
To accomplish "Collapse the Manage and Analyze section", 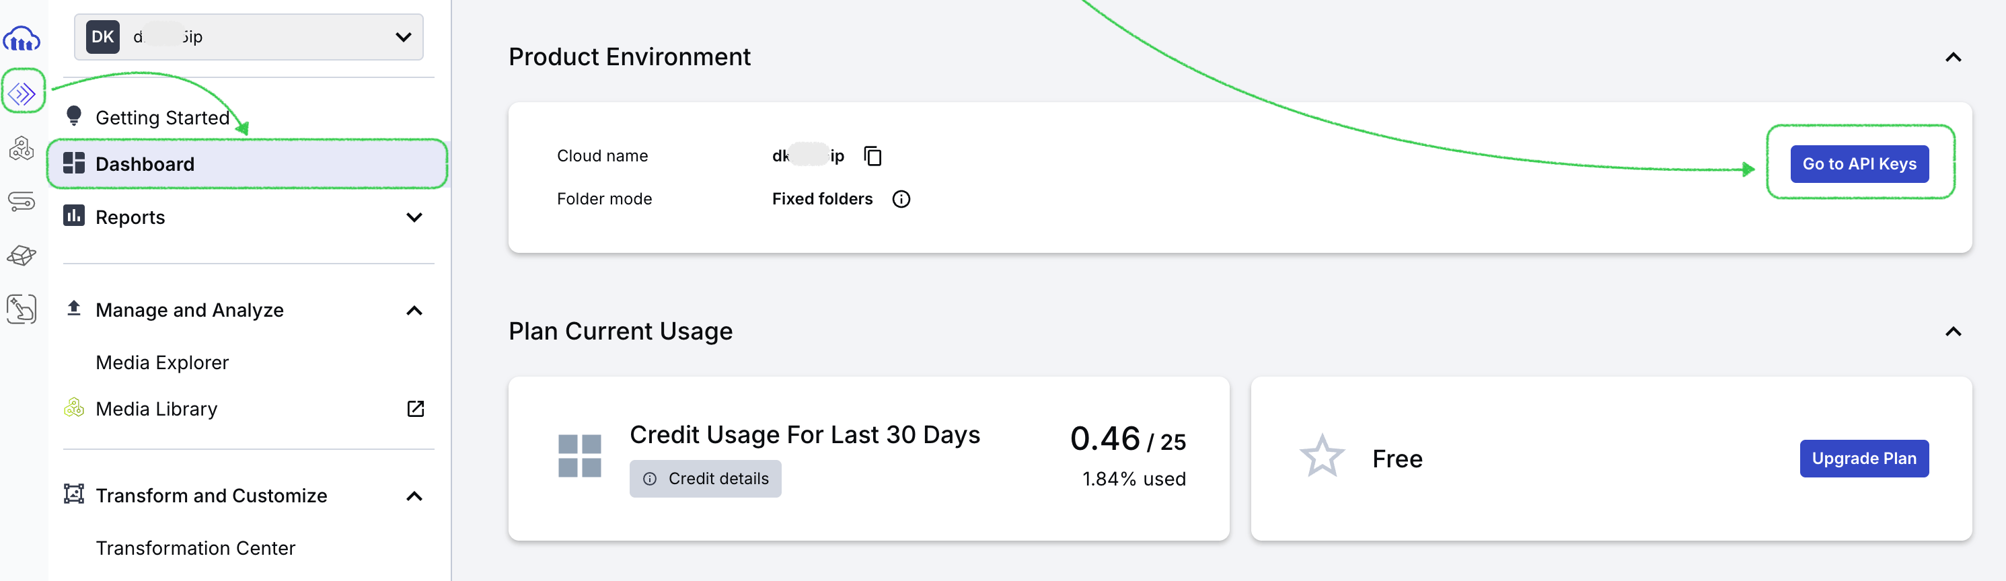I will coord(414,311).
